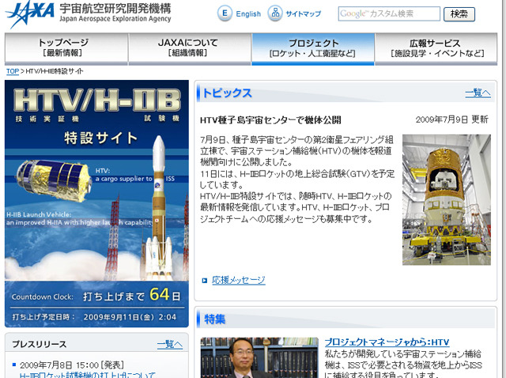Click the breadcrumb text HTV/H-IIB特設サイト
This screenshot has width=506, height=378.
pos(55,71)
